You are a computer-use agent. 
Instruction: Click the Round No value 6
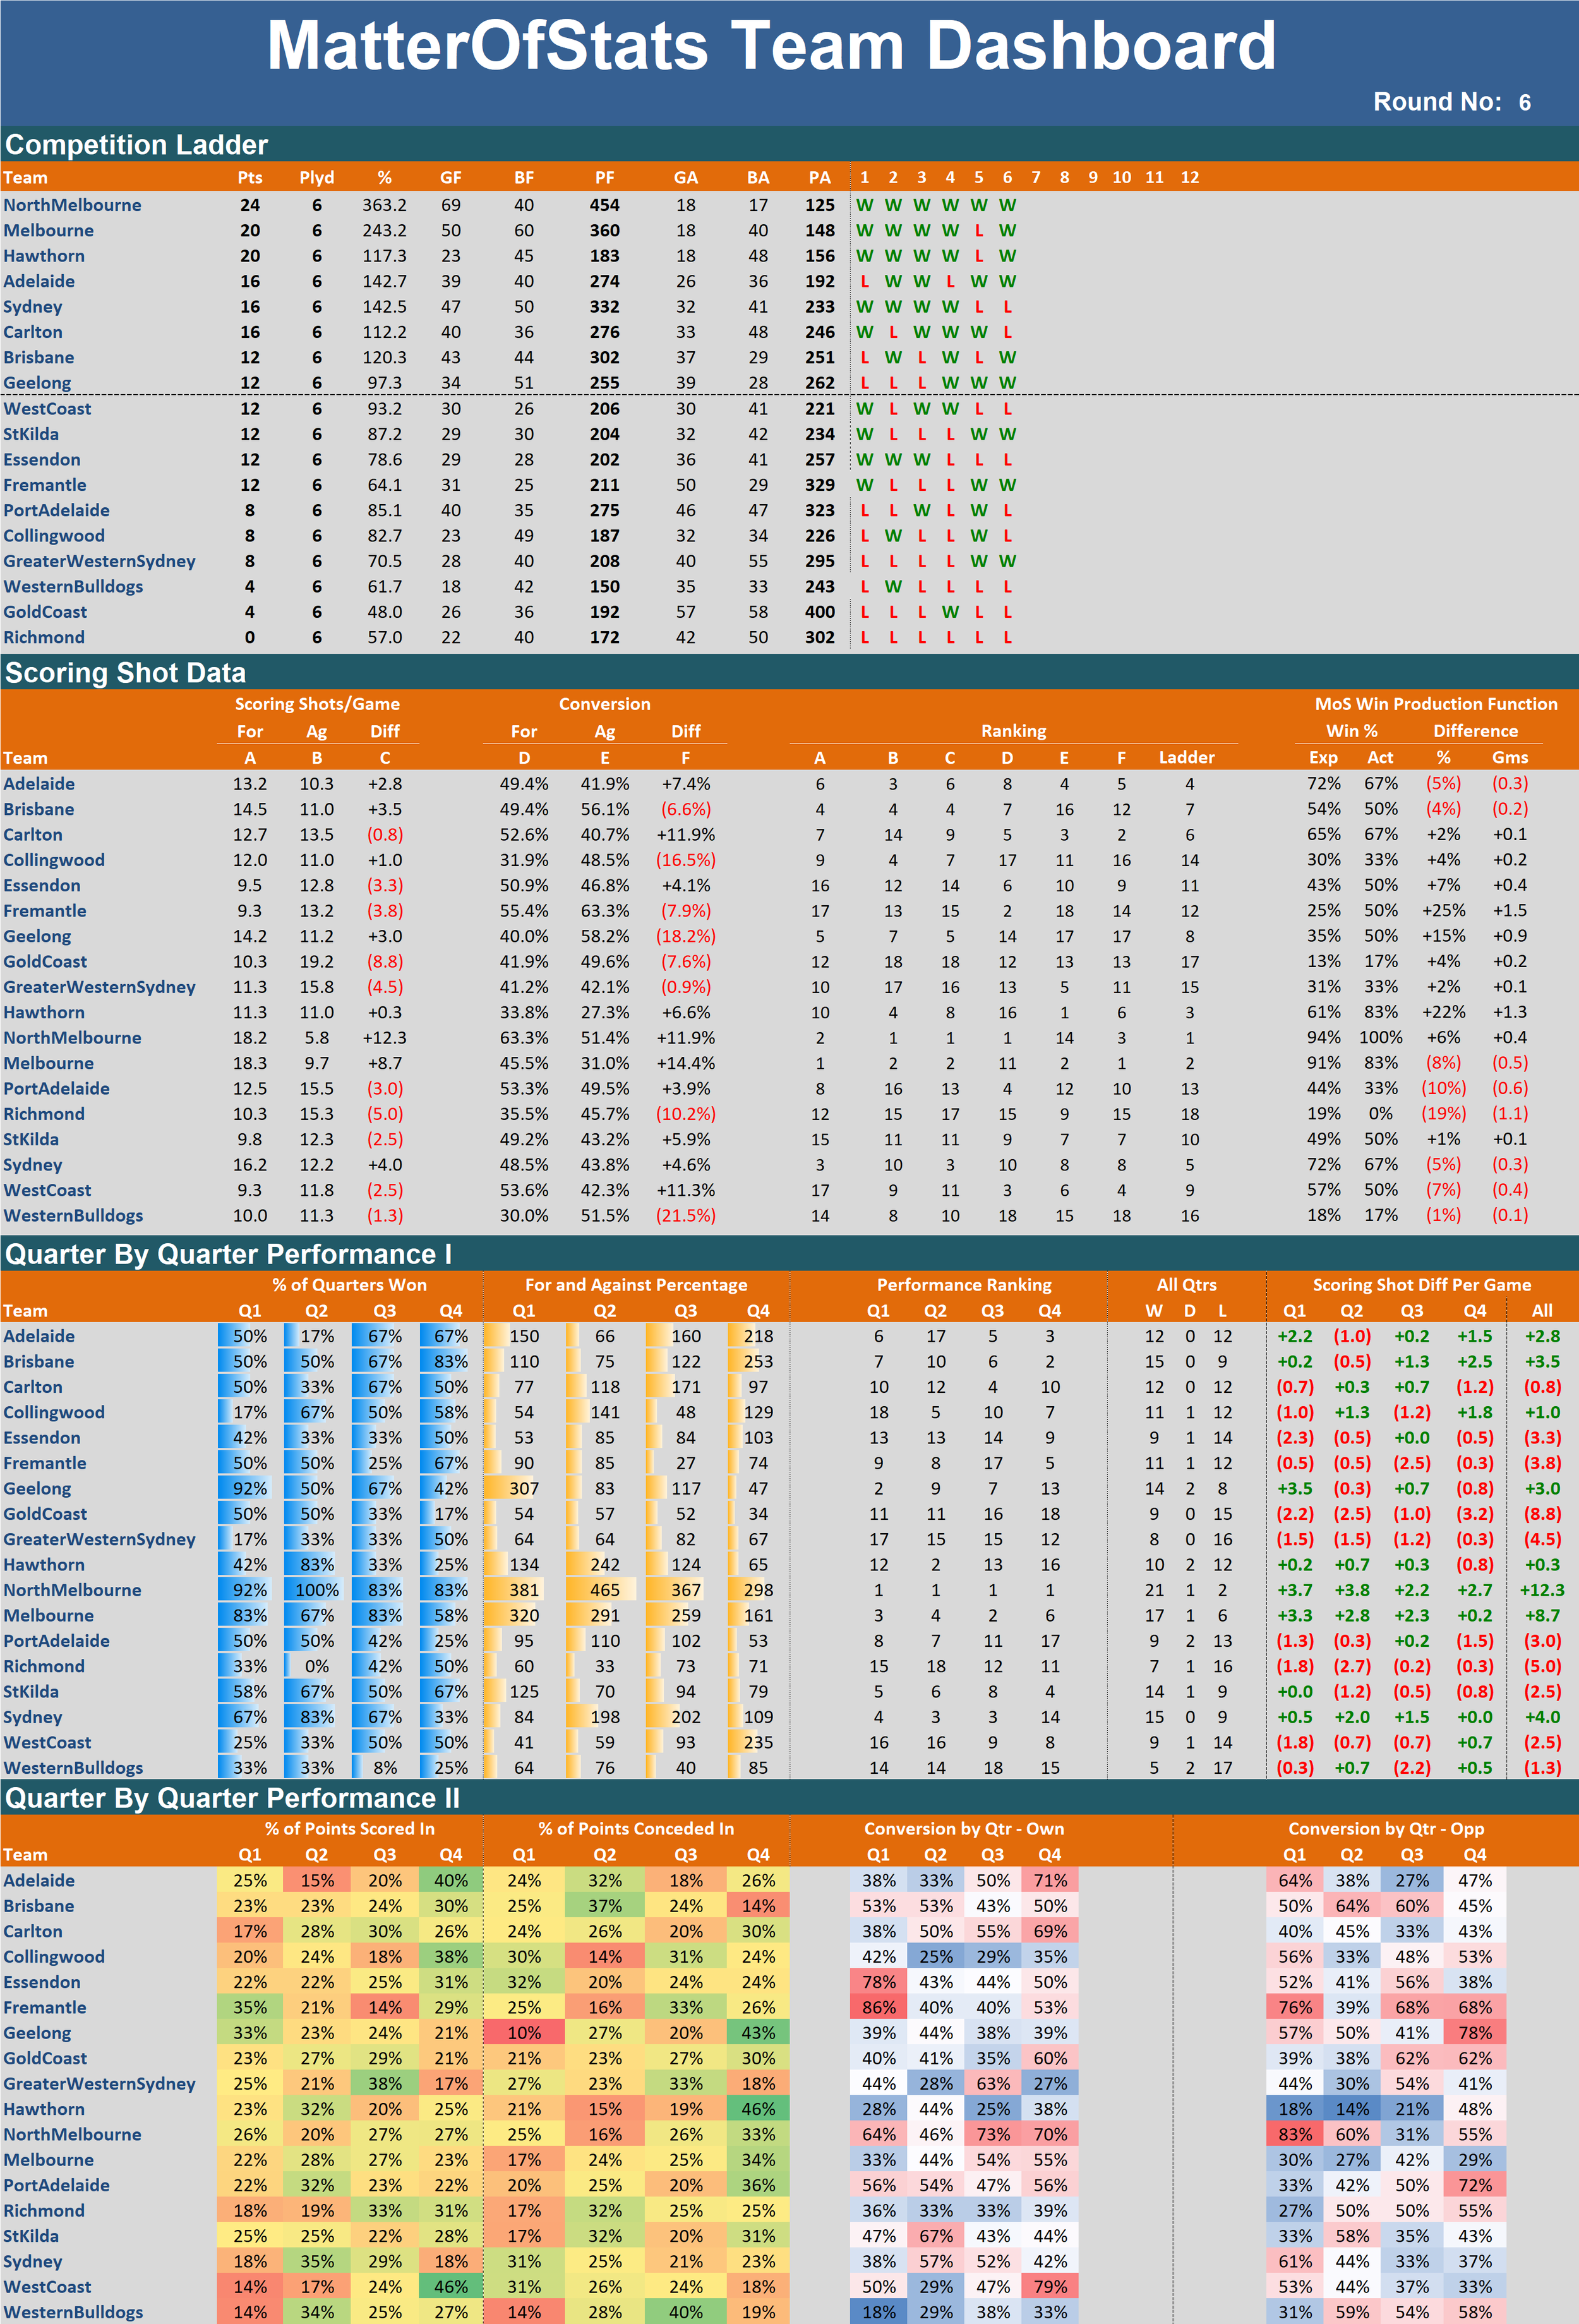(x=1524, y=102)
